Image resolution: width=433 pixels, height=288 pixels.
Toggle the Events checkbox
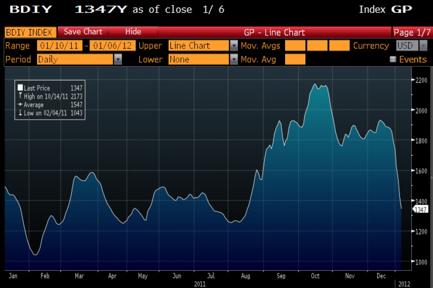pos(393,59)
